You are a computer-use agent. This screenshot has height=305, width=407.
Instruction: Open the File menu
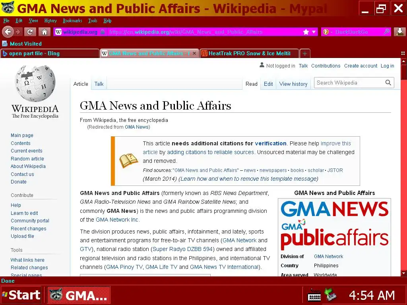tap(6, 21)
